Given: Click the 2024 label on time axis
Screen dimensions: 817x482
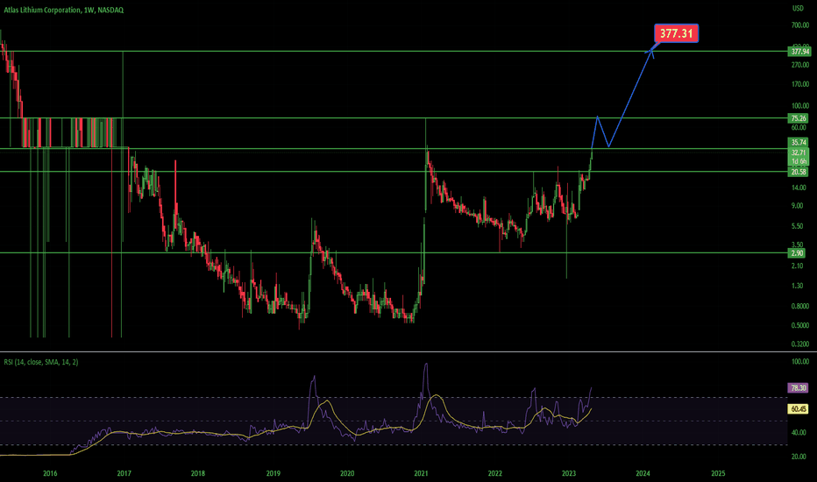Looking at the screenshot, I should tap(643, 473).
